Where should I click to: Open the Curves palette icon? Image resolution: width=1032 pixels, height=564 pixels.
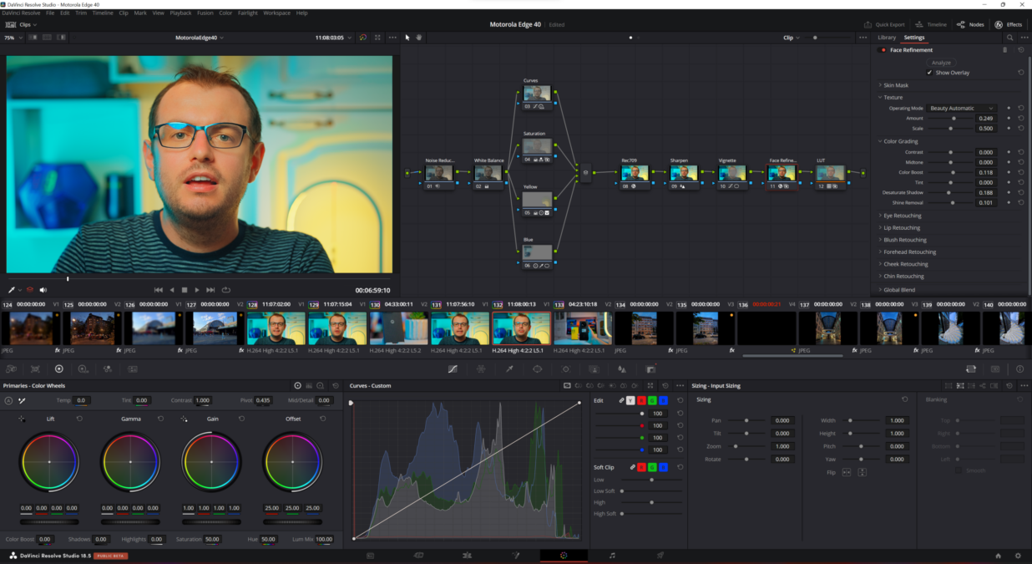(453, 368)
